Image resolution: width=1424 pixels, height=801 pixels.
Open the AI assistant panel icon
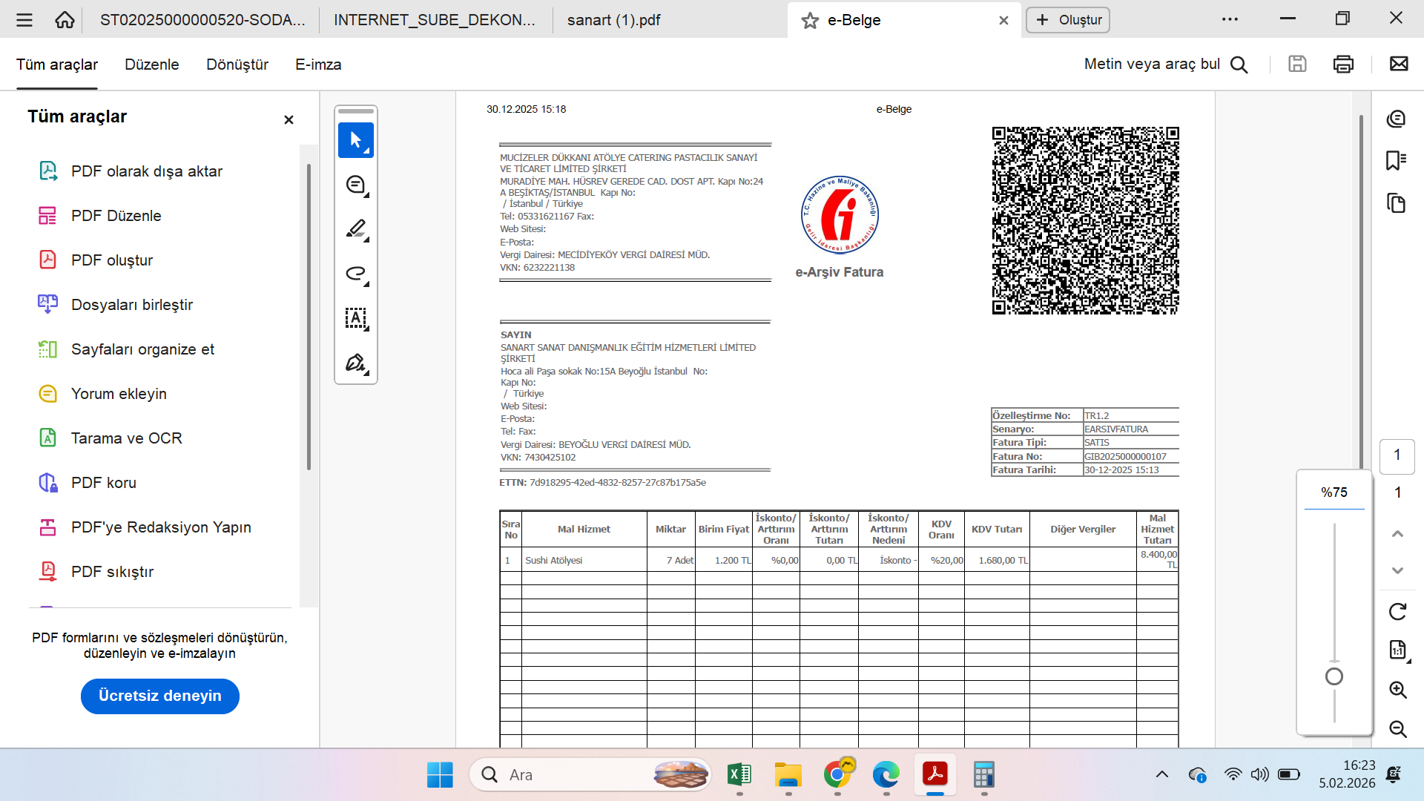click(x=1397, y=119)
